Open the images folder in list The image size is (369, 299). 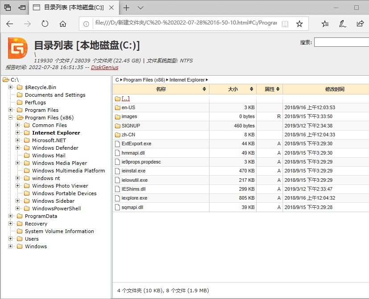pos(129,116)
